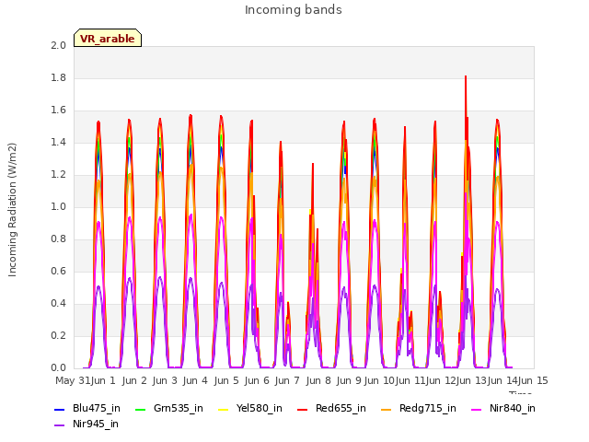Click the Jun 2 x-axis date label
Screen dimensions: 589x442
click(134, 380)
